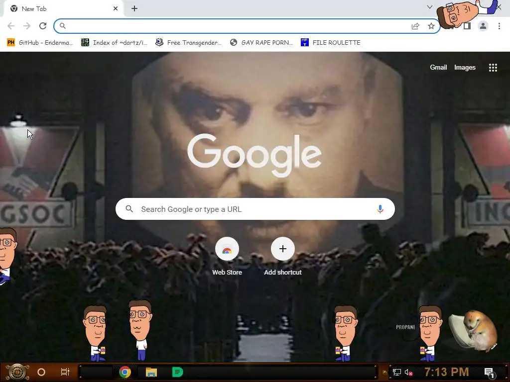Open the tab search chevron
This screenshot has height=382, width=510.
430,7
